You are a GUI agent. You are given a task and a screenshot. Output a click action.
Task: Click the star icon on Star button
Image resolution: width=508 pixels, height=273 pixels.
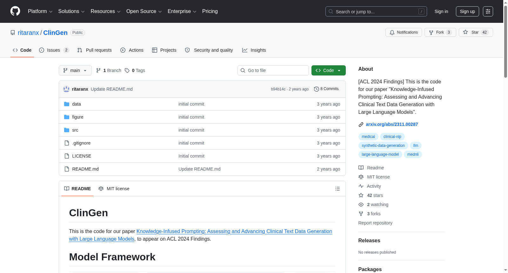465,32
